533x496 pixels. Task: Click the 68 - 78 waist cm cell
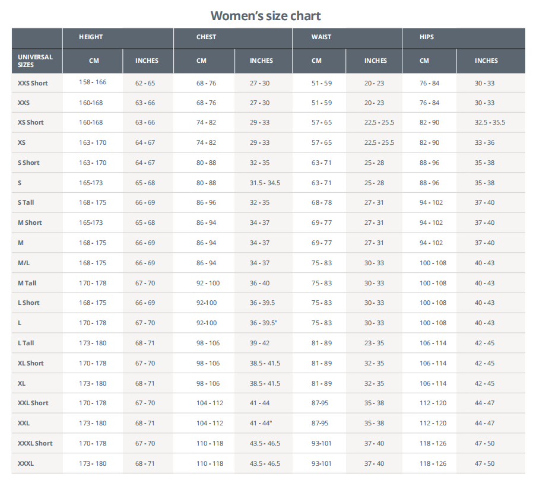pyautogui.click(x=321, y=202)
